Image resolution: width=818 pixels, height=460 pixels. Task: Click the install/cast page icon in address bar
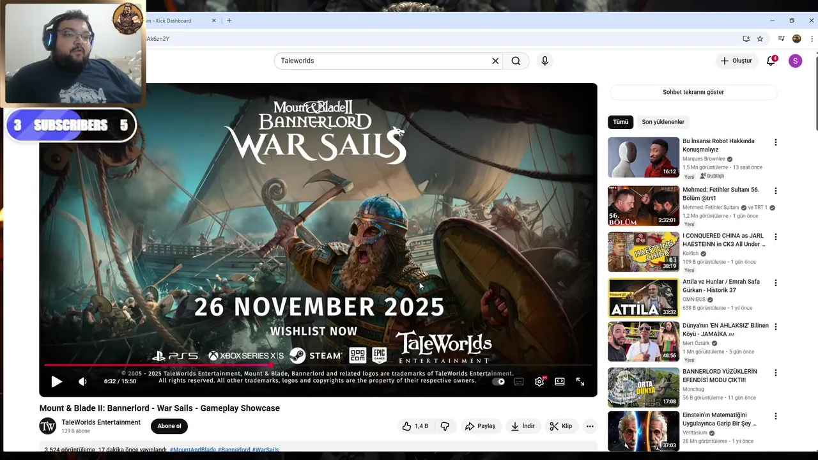[x=746, y=39]
